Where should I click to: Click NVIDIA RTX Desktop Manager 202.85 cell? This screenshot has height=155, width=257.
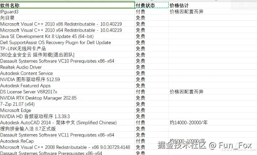(x=67, y=98)
